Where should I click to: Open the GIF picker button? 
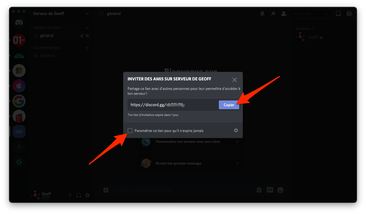click(x=270, y=190)
